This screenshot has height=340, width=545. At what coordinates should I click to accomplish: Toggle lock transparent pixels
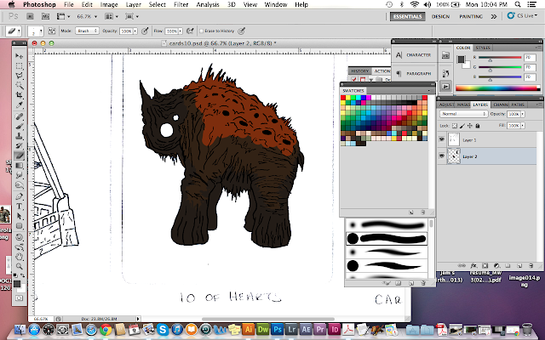coord(454,126)
